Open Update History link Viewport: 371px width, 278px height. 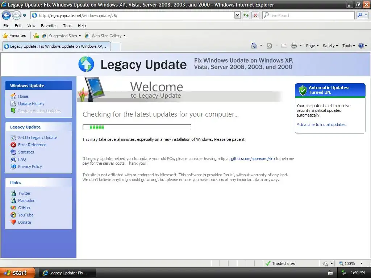[x=31, y=104]
